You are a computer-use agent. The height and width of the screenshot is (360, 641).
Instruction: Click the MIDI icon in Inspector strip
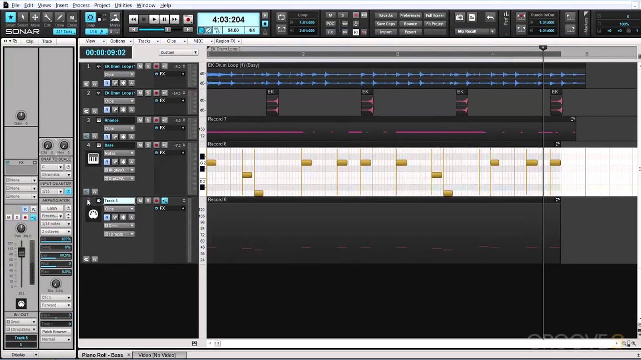(21, 303)
